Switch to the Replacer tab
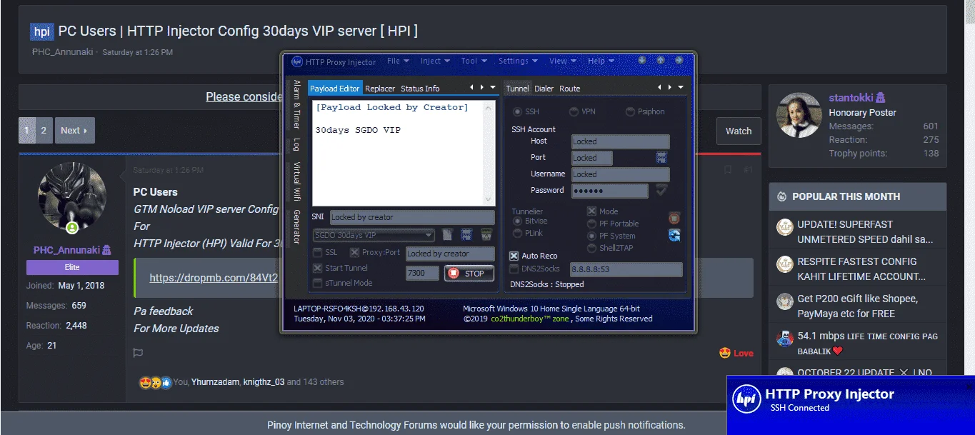This screenshot has height=435, width=975. pos(380,89)
